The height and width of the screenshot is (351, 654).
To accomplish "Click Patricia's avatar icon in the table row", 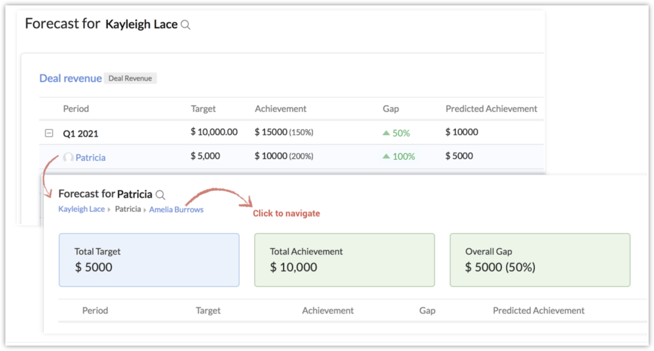I will point(68,157).
